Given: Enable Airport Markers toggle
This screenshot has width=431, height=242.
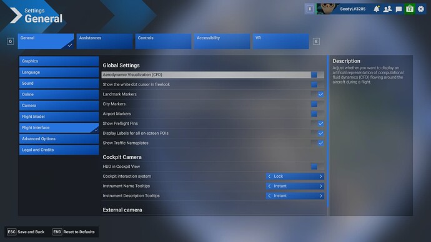Looking at the screenshot, I should point(317,114).
